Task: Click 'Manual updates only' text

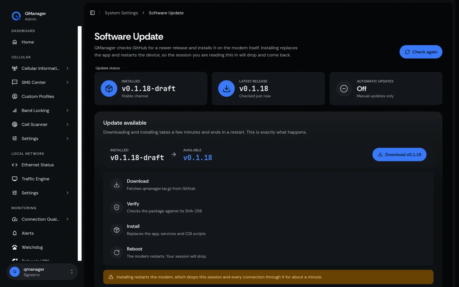Action: pyautogui.click(x=375, y=96)
